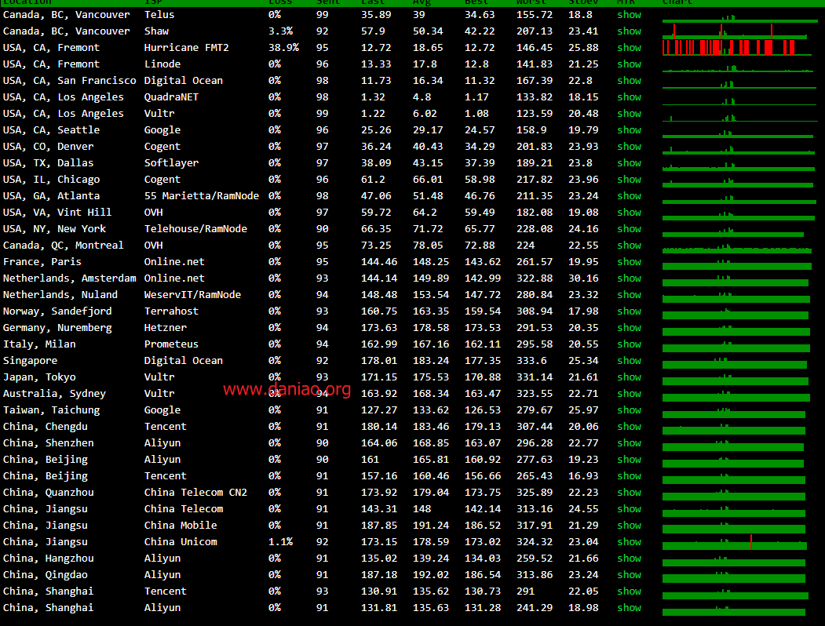Click the Montreal OVH latency chart

coord(737,248)
